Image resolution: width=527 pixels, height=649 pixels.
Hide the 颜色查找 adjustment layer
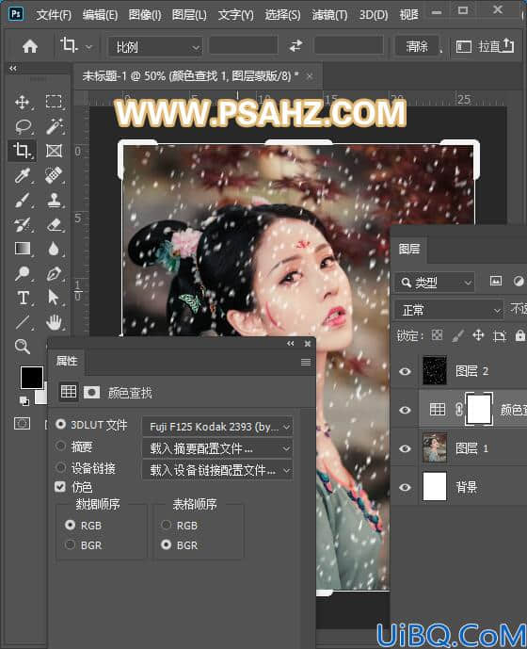coord(405,410)
